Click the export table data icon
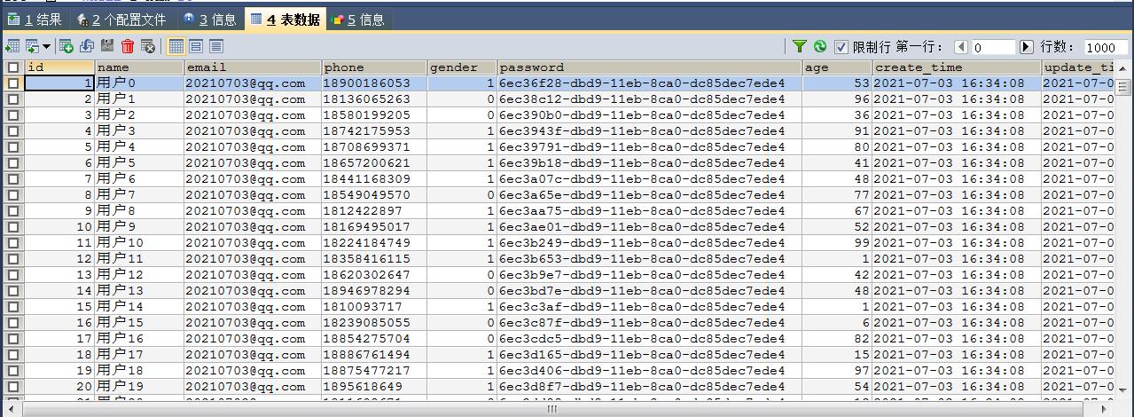This screenshot has width=1134, height=417. pyautogui.click(x=12, y=46)
